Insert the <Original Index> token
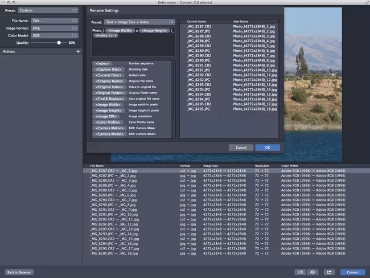 point(109,87)
